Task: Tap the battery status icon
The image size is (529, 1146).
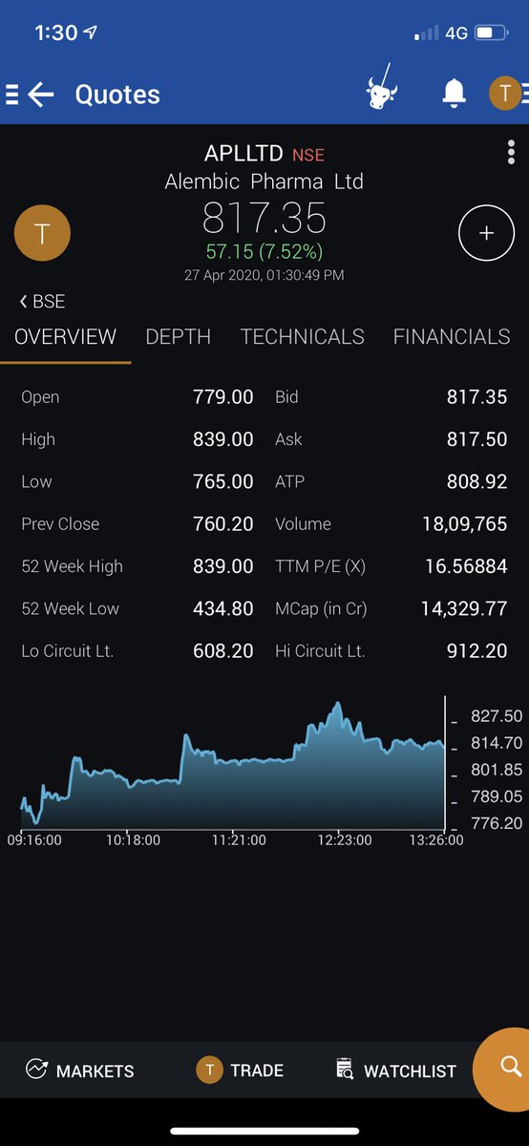Action: coord(491,33)
